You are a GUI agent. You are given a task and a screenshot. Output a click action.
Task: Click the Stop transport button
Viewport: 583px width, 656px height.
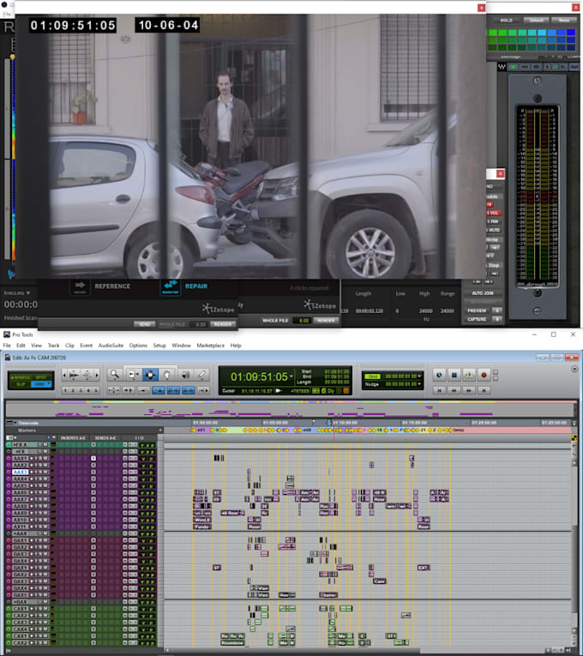pos(454,375)
